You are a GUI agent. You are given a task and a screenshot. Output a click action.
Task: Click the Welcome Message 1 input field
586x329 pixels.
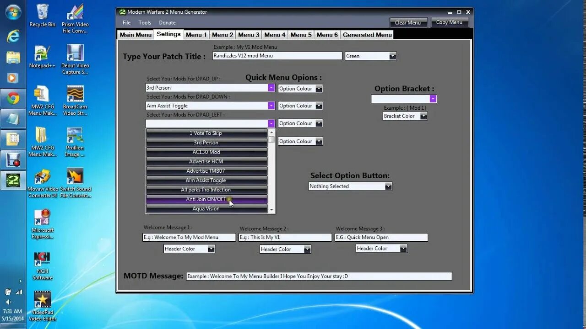click(x=189, y=238)
